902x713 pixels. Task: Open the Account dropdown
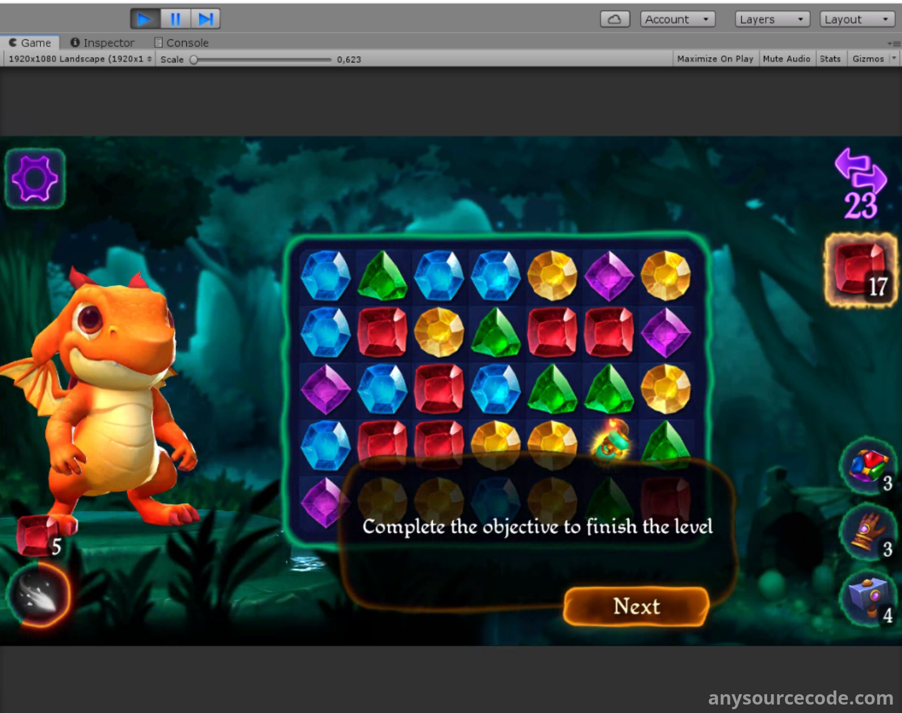[x=677, y=19]
